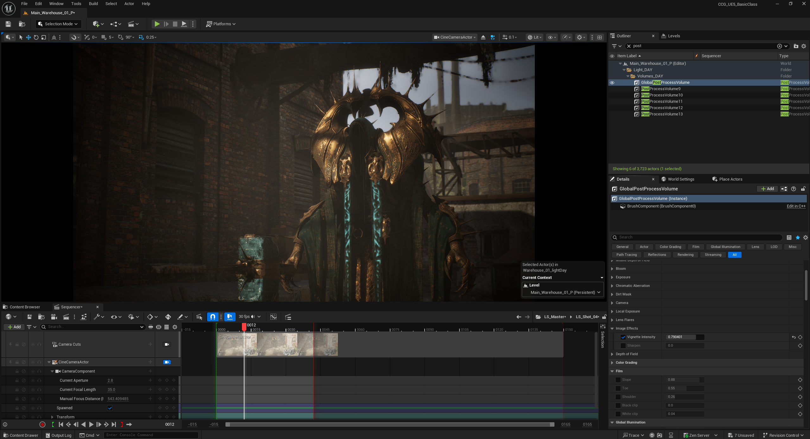Image resolution: width=810 pixels, height=439 pixels.
Task: Open the Build menu
Action: 93,4
